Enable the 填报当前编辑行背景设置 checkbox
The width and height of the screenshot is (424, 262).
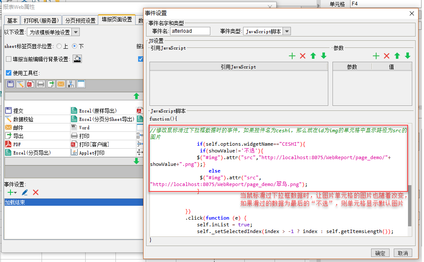point(8,59)
